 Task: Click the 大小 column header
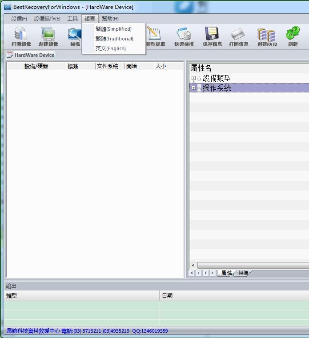(169, 66)
